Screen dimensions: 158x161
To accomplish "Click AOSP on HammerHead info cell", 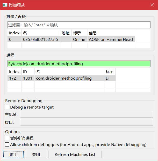I will coord(111,39).
